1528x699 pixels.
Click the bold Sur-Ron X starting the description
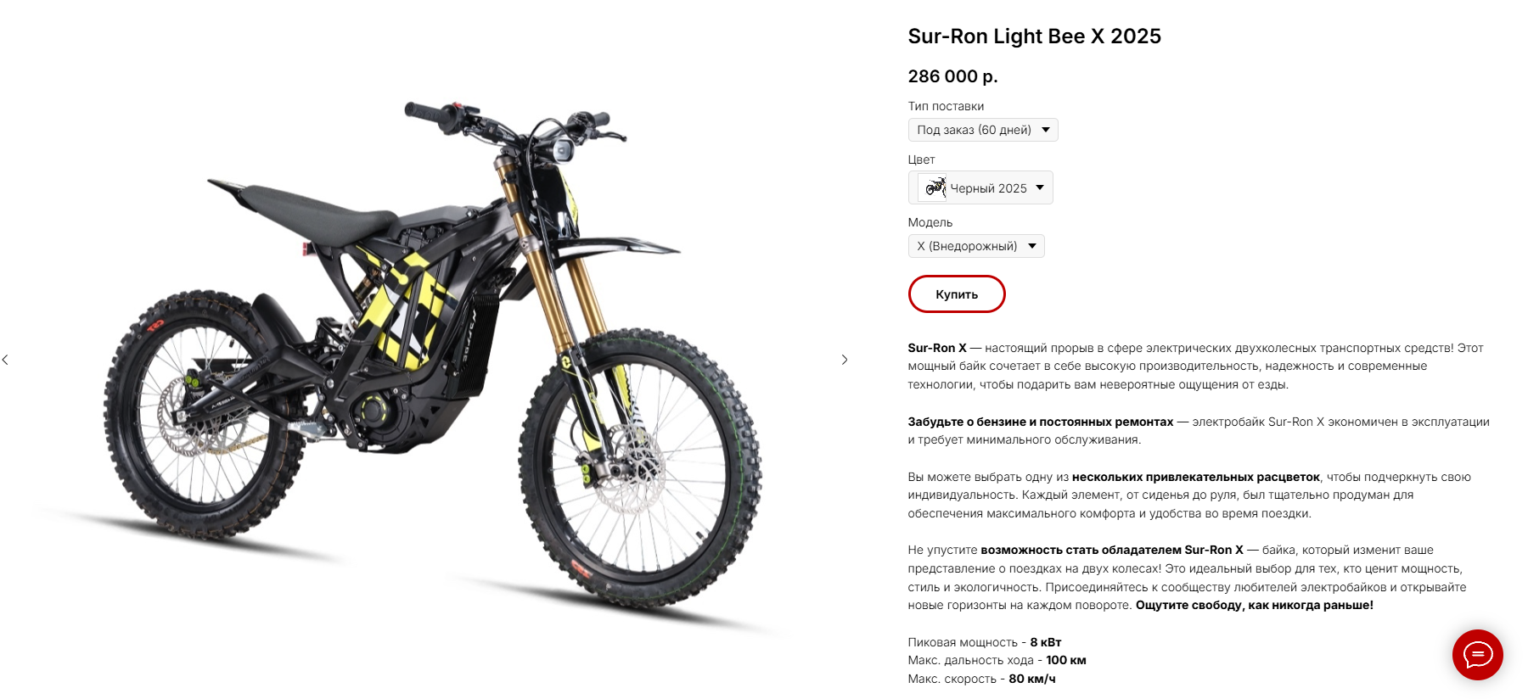[x=937, y=348]
